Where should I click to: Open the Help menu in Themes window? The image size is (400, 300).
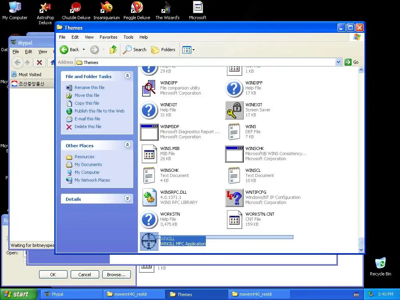pyautogui.click(x=144, y=37)
